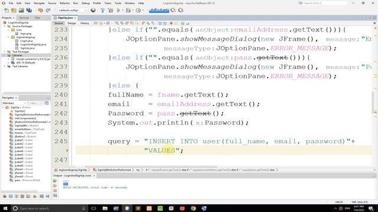Click the Redo toolbar icon
This screenshot has width=378, height=212.
tap(48, 11)
